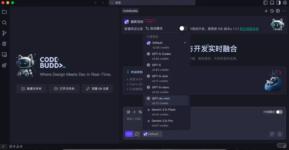Select the CodeBuddy panel tab
Image resolution: width=289 pixels, height=150 pixels.
click(x=130, y=11)
